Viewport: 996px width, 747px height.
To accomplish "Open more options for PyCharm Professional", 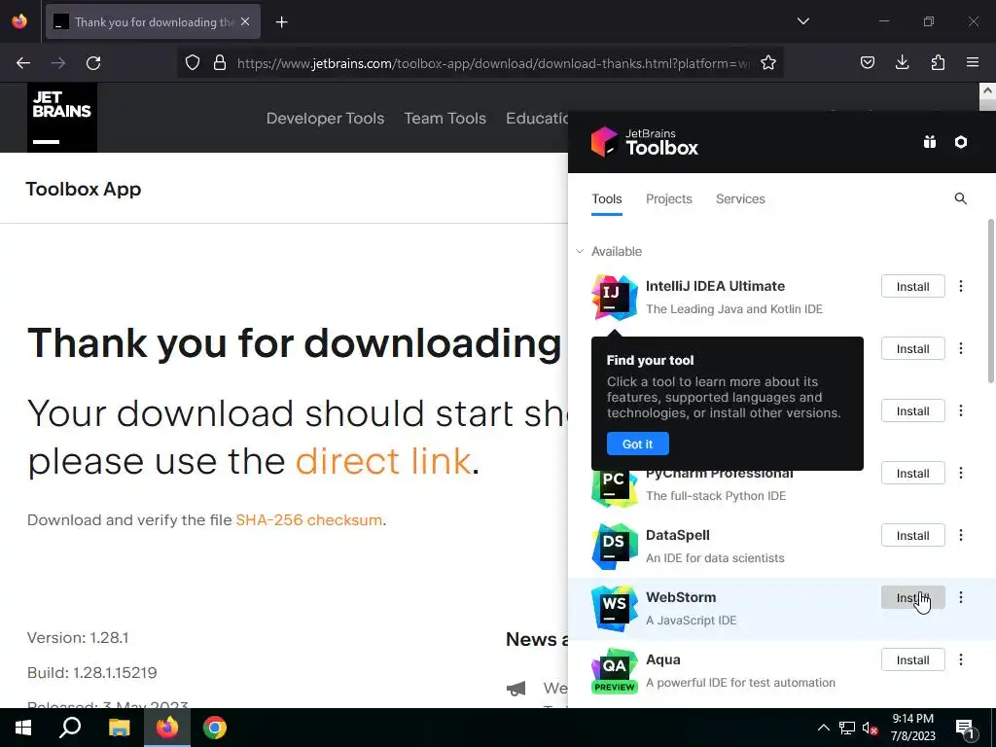I will (x=960, y=474).
